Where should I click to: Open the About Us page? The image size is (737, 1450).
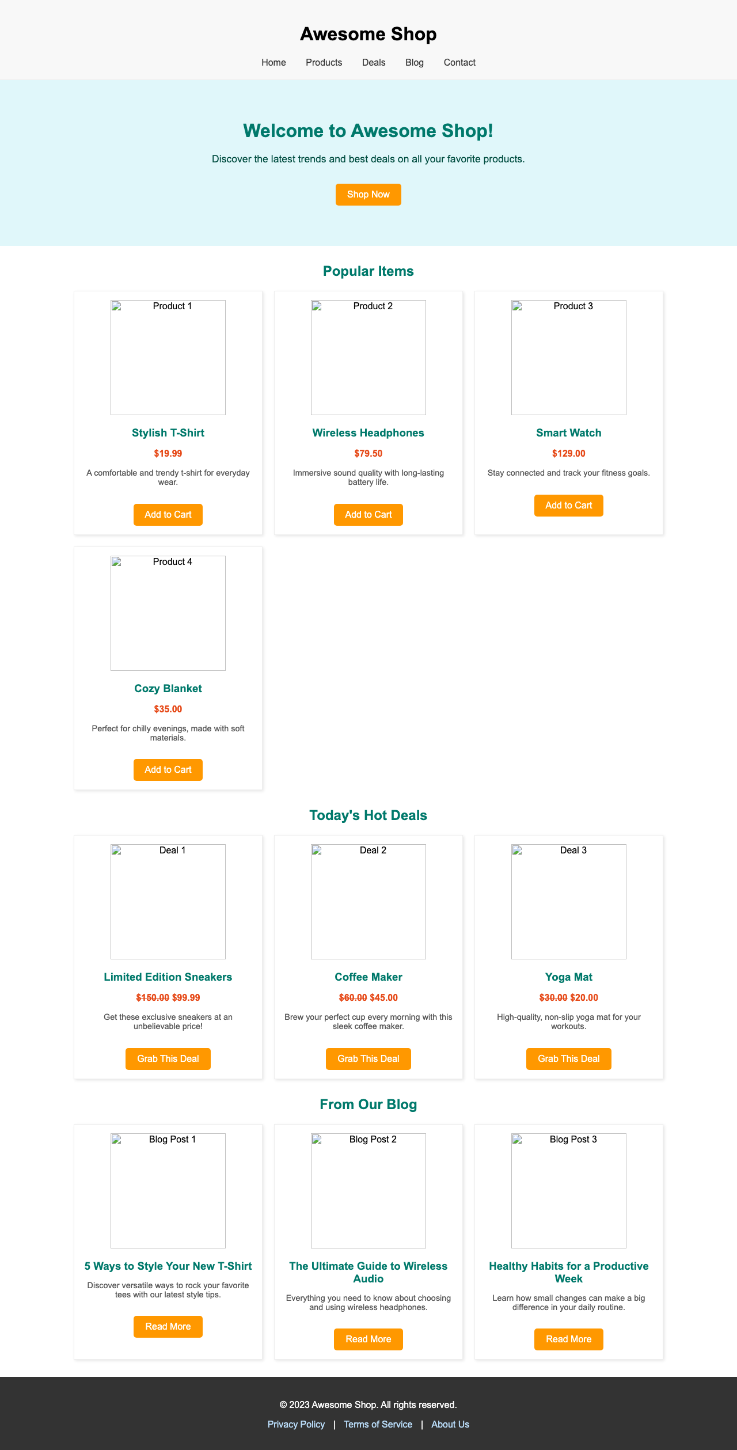450,1424
